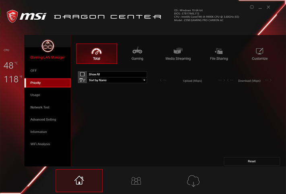Viewport: 286px width, 194px height.
Task: Open the Home section in bottom bar
Action: (x=79, y=180)
